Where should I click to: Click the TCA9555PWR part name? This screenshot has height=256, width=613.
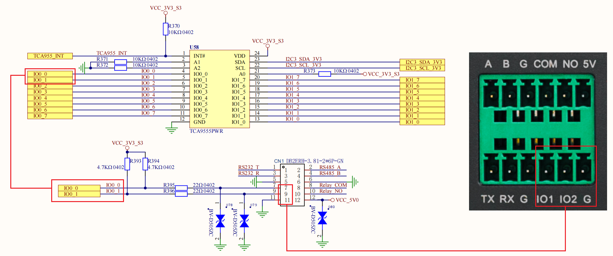(x=206, y=131)
